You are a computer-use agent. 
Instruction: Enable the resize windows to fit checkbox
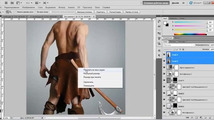tap(16, 12)
